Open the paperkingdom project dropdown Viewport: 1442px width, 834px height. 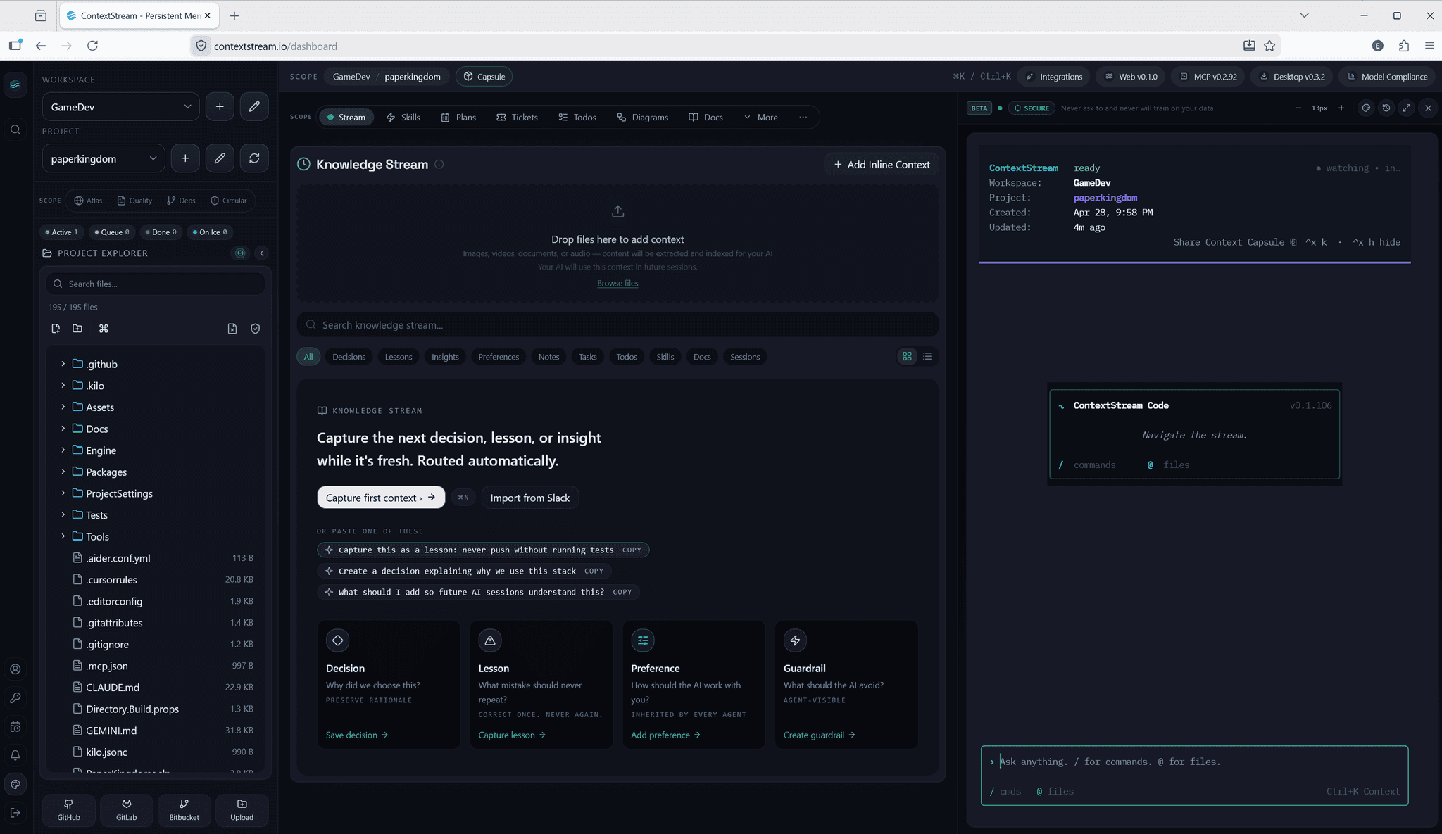click(104, 158)
